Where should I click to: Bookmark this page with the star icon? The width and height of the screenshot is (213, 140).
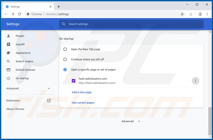[182, 14]
